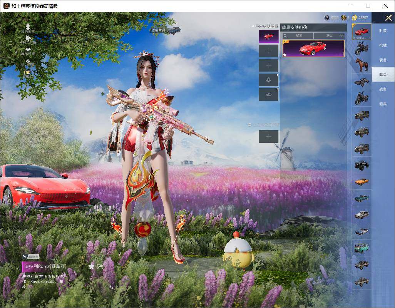Click the magnifier search icon in skin panel
The height and width of the screenshot is (308, 395).
(x=285, y=35)
